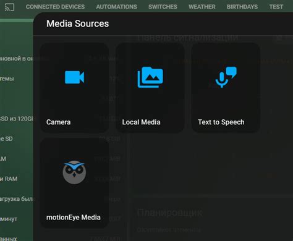Switch to Birthdays tab
The width and height of the screenshot is (293, 241).
(x=242, y=7)
